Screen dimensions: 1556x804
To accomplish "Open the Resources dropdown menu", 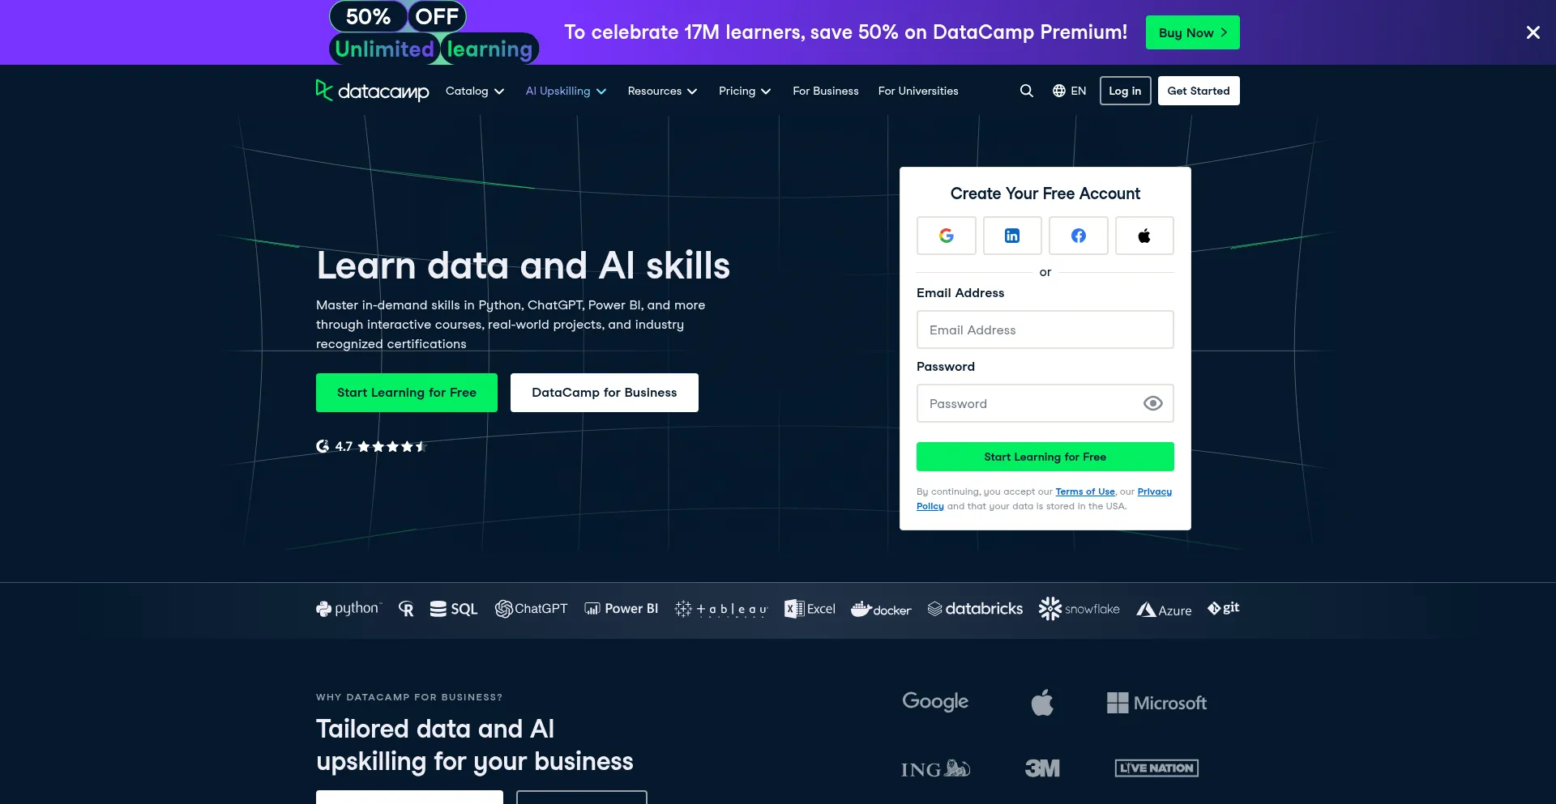I will point(662,91).
